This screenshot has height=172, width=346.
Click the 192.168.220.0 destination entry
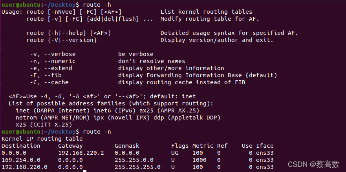pos(24,167)
